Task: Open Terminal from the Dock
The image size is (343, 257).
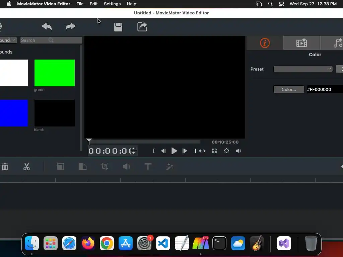Action: [219, 243]
